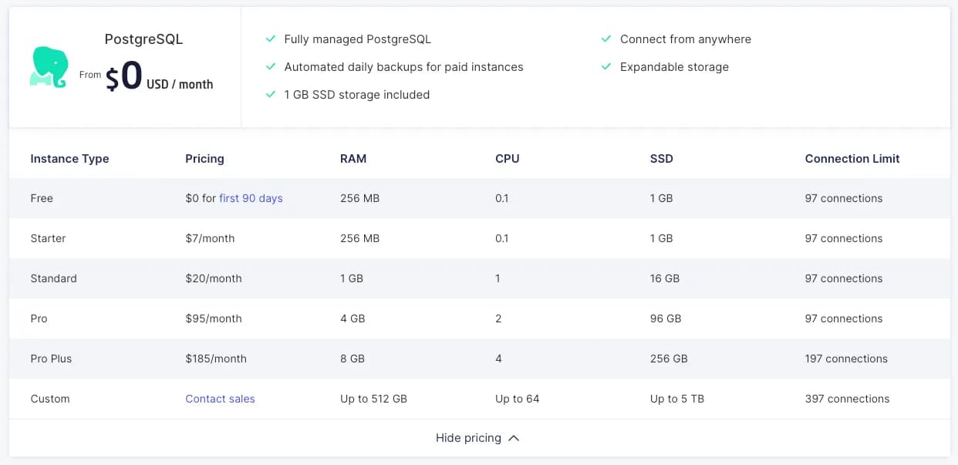Click the 1 GB RAM cell in Standard row
Image resolution: width=958 pixels, height=465 pixels.
(x=352, y=278)
